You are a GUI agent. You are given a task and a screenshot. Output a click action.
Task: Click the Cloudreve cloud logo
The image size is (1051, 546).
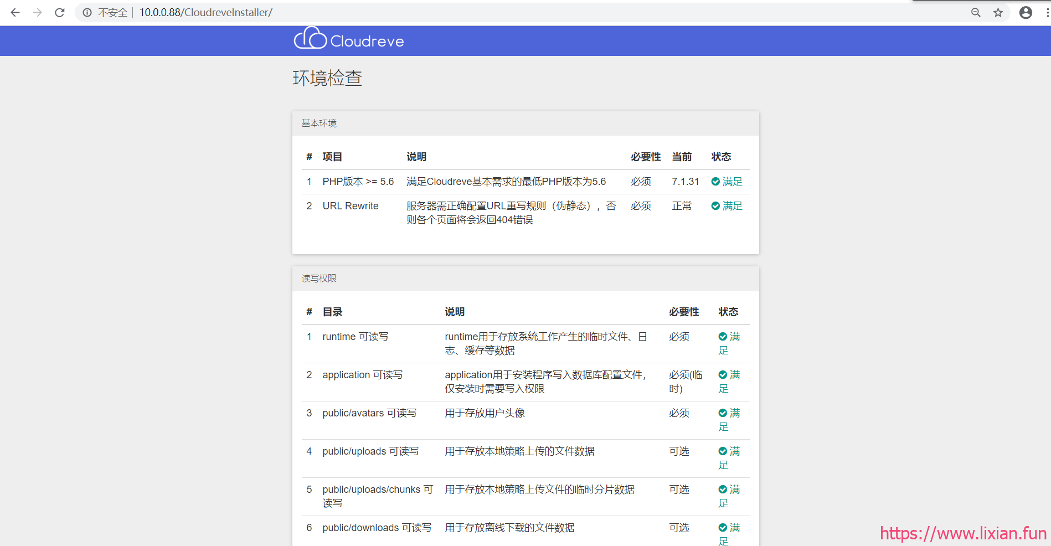tap(310, 38)
